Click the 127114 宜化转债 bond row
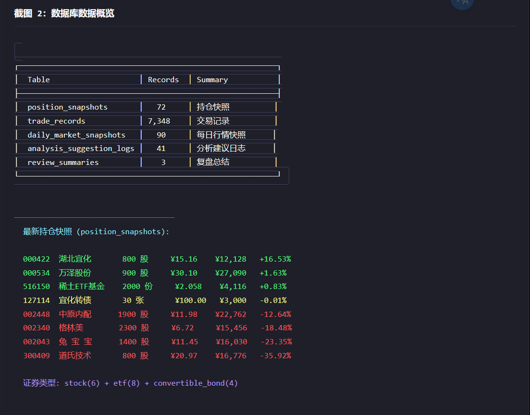Image resolution: width=530 pixels, height=415 pixels. click(x=155, y=301)
